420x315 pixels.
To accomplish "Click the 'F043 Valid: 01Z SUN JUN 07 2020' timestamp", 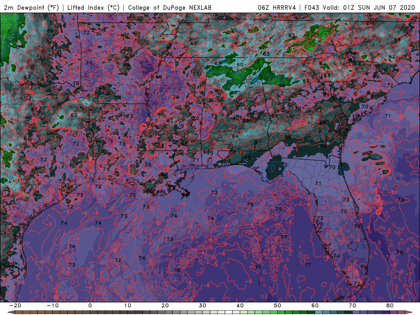I will click(360, 7).
